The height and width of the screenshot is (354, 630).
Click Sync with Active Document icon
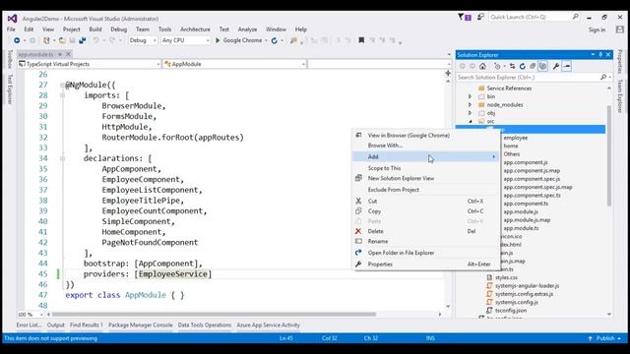point(512,66)
